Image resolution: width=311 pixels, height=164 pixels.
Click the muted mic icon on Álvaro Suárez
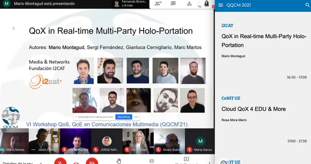point(158,149)
